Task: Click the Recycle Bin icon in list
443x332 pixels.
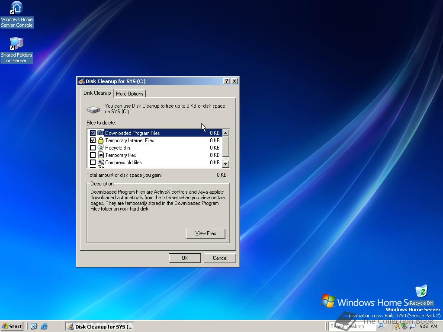Action: (x=100, y=147)
